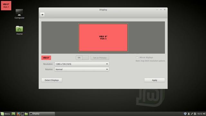Open the Resolution dropdown showing 1280 x 720

click(x=82, y=64)
